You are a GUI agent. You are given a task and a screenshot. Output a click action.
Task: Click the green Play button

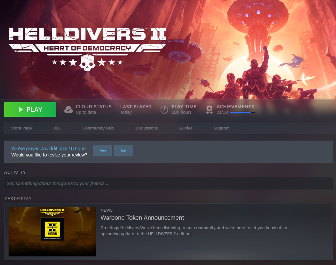(30, 109)
